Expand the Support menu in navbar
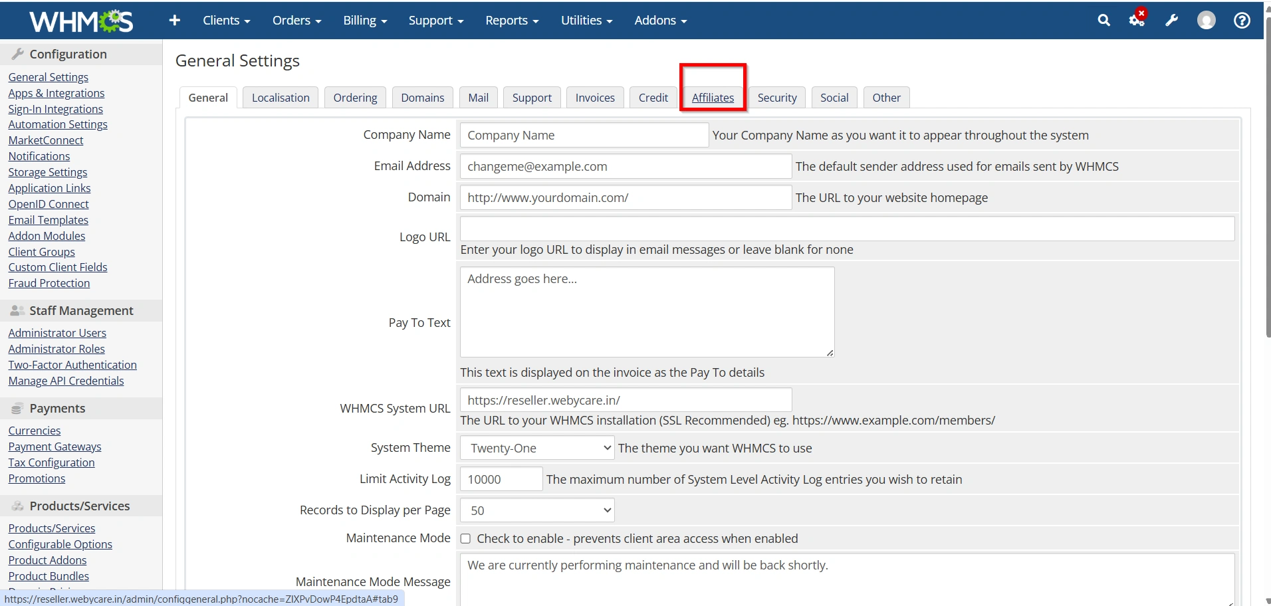Screen dimensions: 1271x606 point(436,21)
